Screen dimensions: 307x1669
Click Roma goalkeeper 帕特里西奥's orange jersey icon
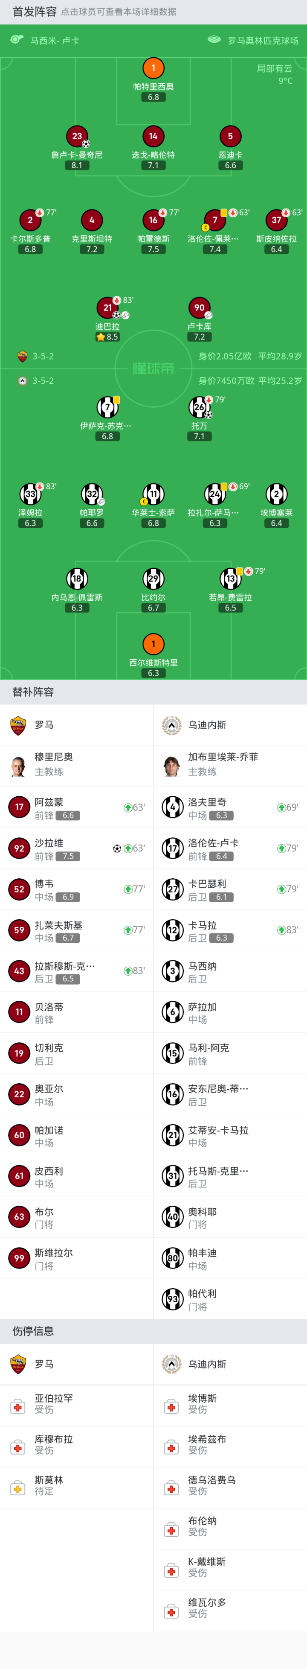click(153, 68)
